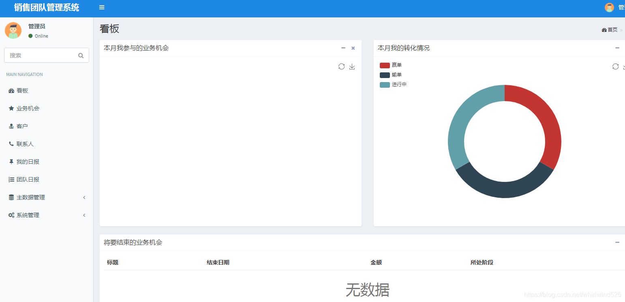Click the 销售团队管理系统 logo title
Screen dimensions: 625x302
pos(47,7)
